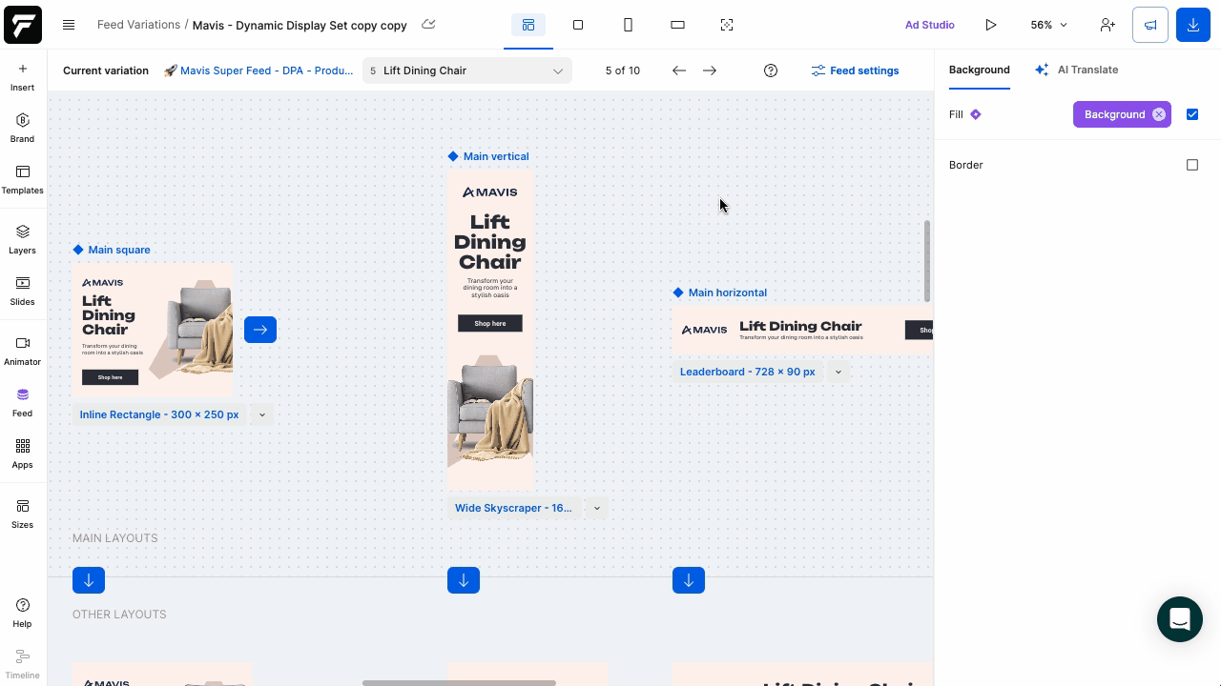Viewport: 1221px width, 686px height.
Task: Play the design preview
Action: pyautogui.click(x=990, y=25)
